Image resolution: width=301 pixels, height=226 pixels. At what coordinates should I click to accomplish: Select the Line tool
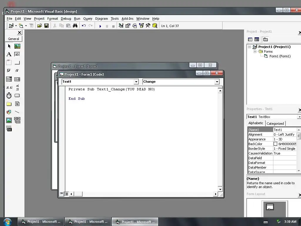pos(17,112)
